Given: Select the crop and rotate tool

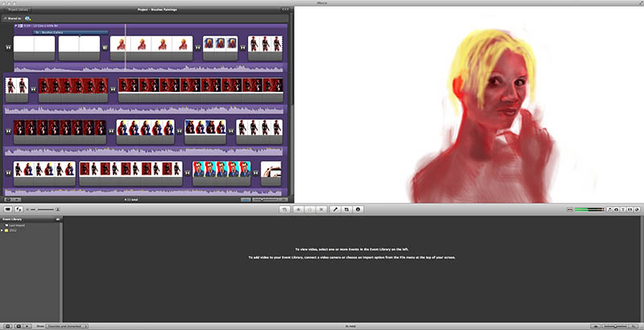Looking at the screenshot, I should pyautogui.click(x=347, y=209).
